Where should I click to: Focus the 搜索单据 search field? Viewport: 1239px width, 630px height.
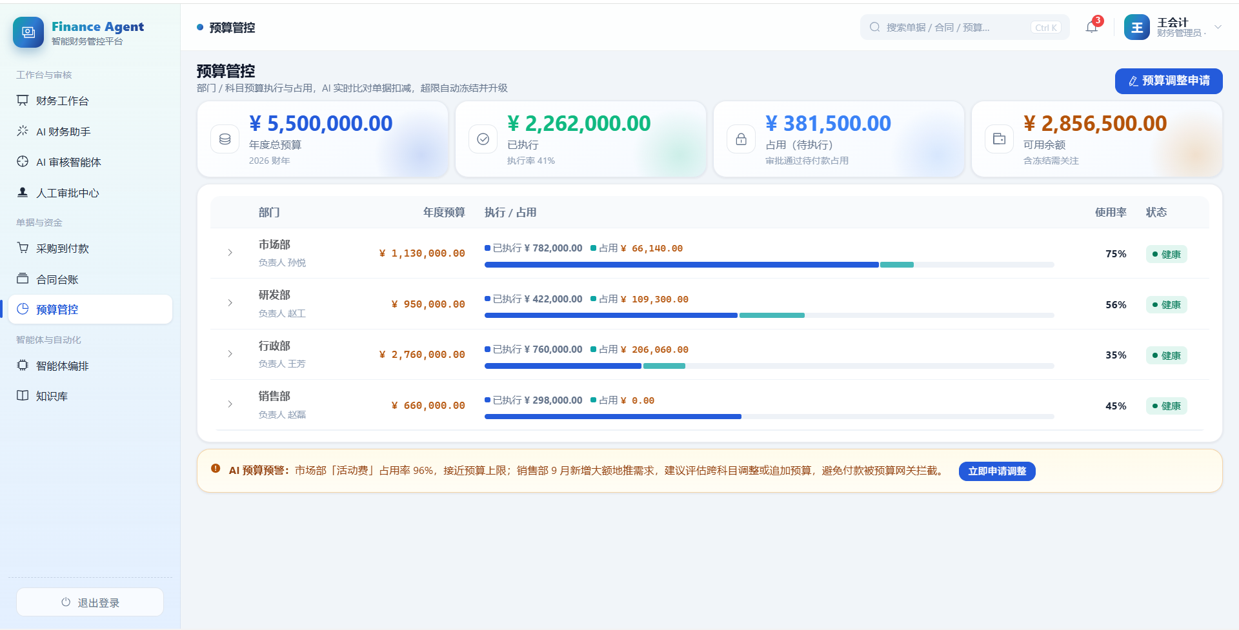(965, 27)
